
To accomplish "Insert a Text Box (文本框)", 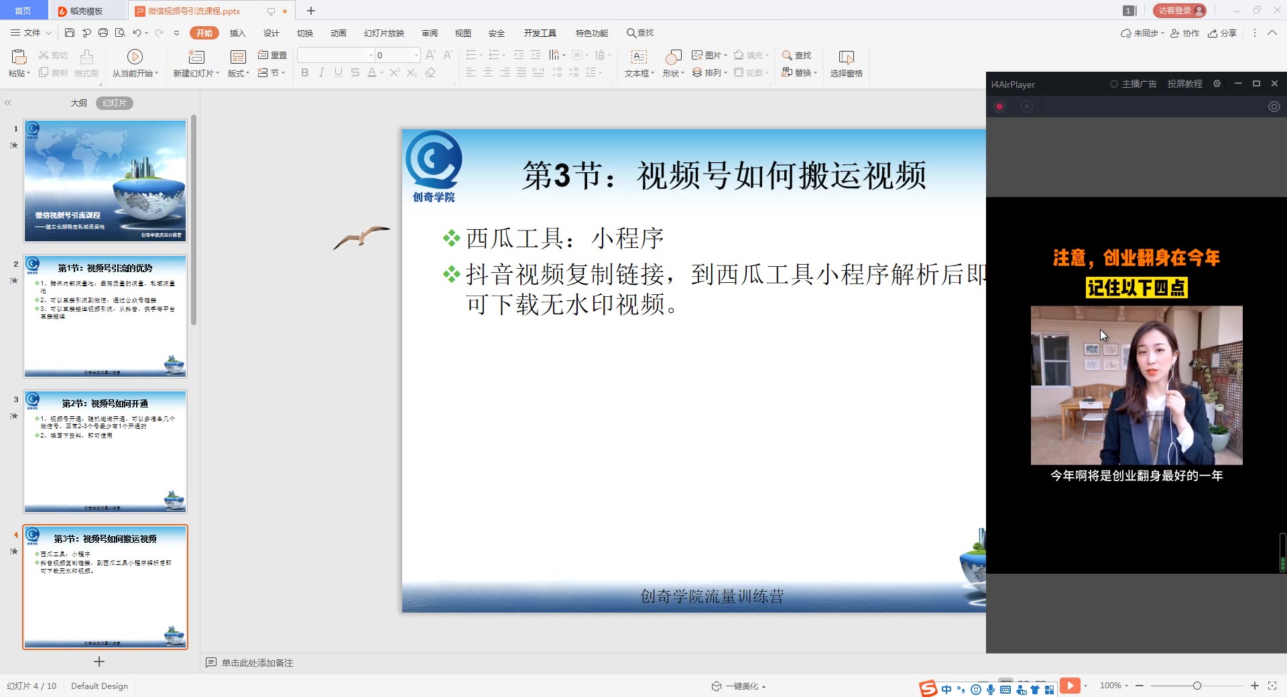I will (639, 63).
